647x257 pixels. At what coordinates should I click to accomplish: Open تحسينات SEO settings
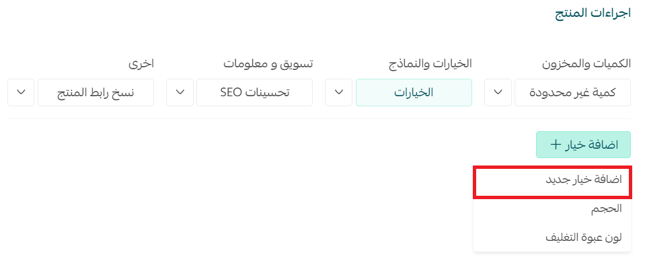click(255, 92)
